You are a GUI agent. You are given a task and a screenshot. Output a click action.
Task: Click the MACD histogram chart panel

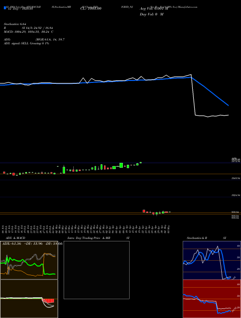tap(29, 299)
